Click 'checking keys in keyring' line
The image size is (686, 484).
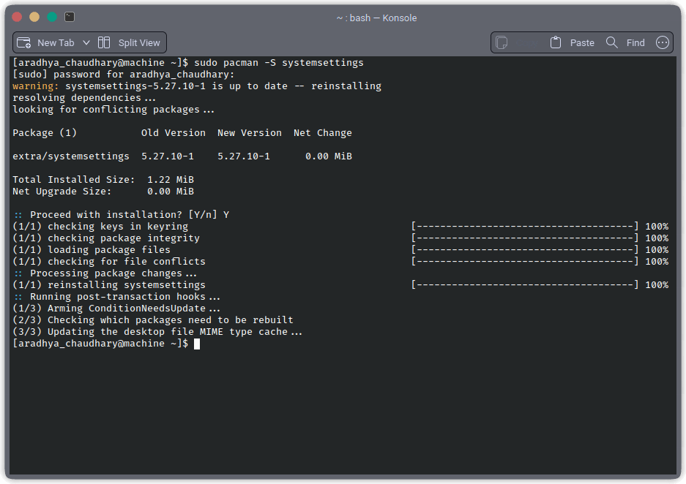(x=100, y=226)
